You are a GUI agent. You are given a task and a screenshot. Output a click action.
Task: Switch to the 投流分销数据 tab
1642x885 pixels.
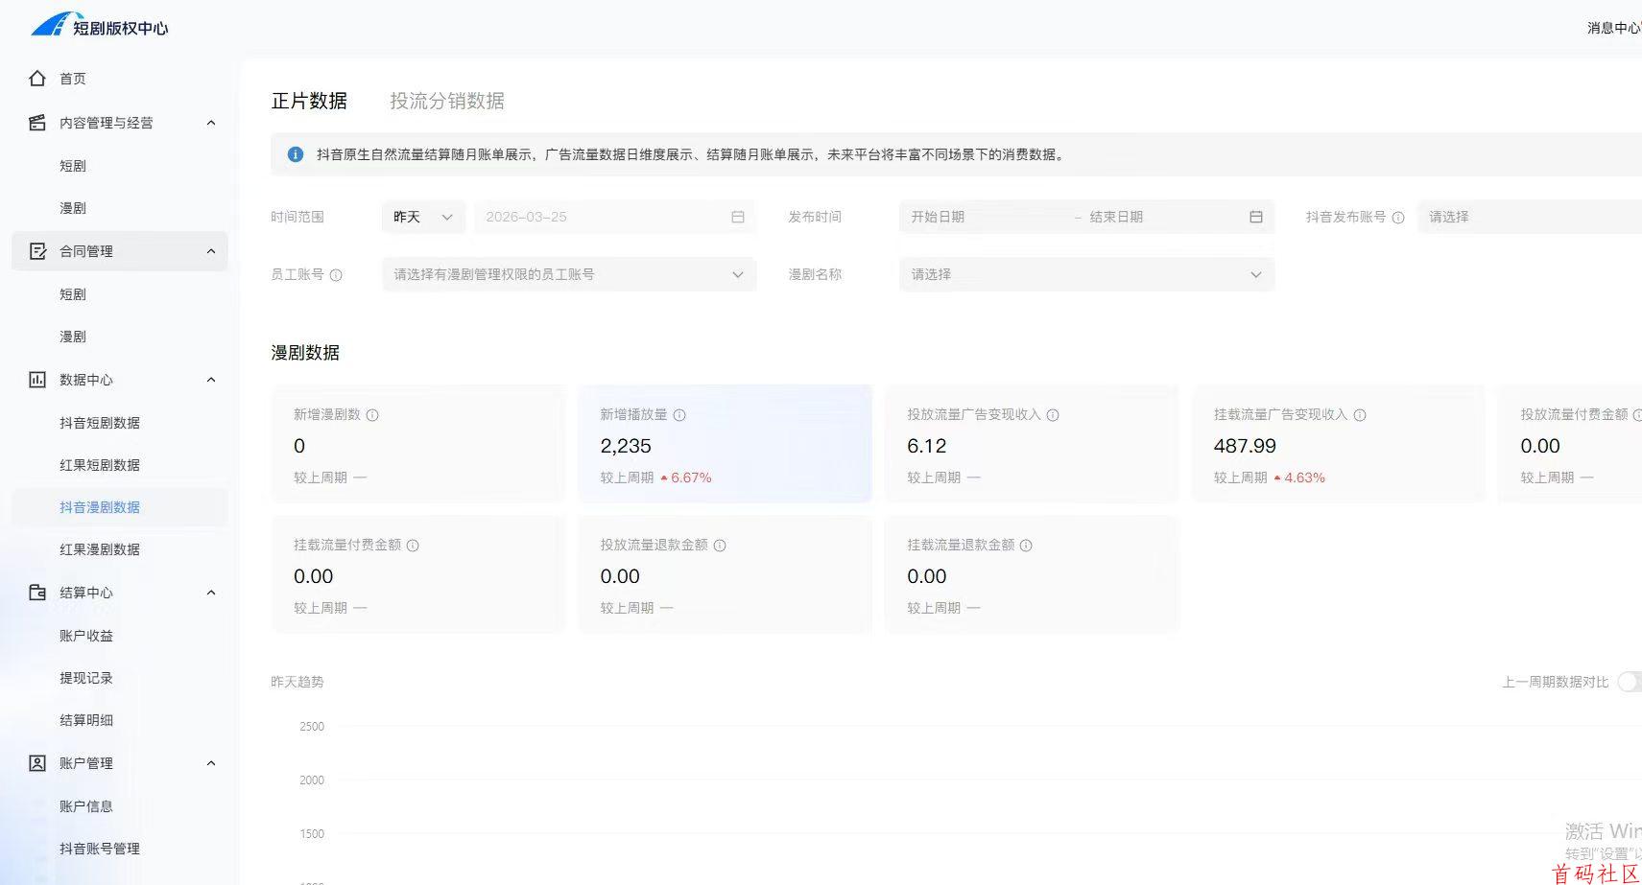point(447,101)
